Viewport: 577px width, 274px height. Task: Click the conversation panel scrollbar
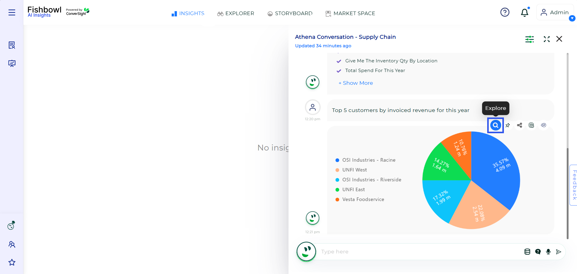pyautogui.click(x=567, y=193)
